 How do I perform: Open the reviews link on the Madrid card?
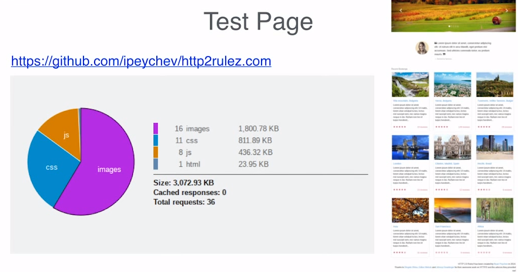pos(464,190)
